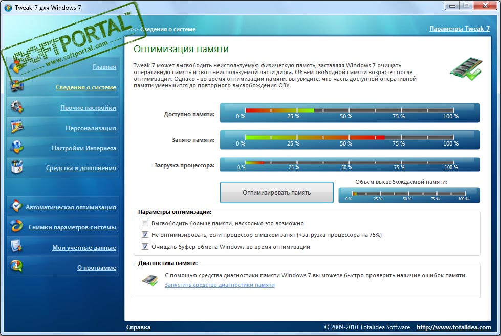This screenshot has height=336, width=501.
Task: Enable Высвободить больше памяти checkbox
Action: [x=145, y=223]
